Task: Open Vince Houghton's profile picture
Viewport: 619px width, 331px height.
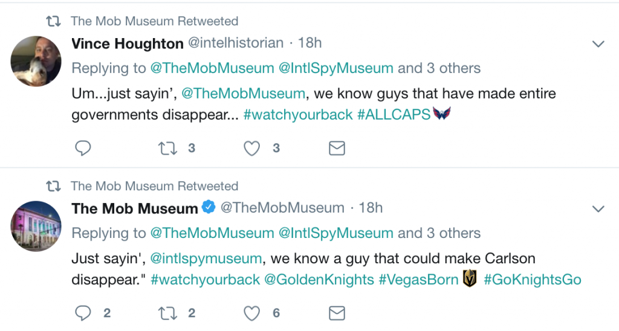Action: (36, 61)
